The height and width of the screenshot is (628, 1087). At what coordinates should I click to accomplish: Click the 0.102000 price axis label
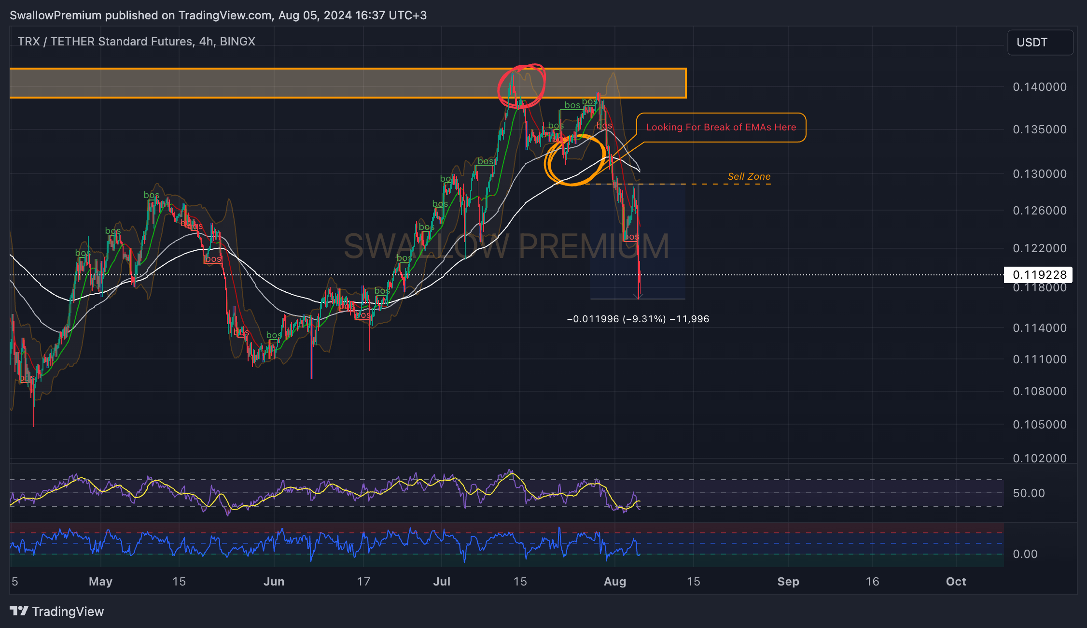pyautogui.click(x=1040, y=458)
